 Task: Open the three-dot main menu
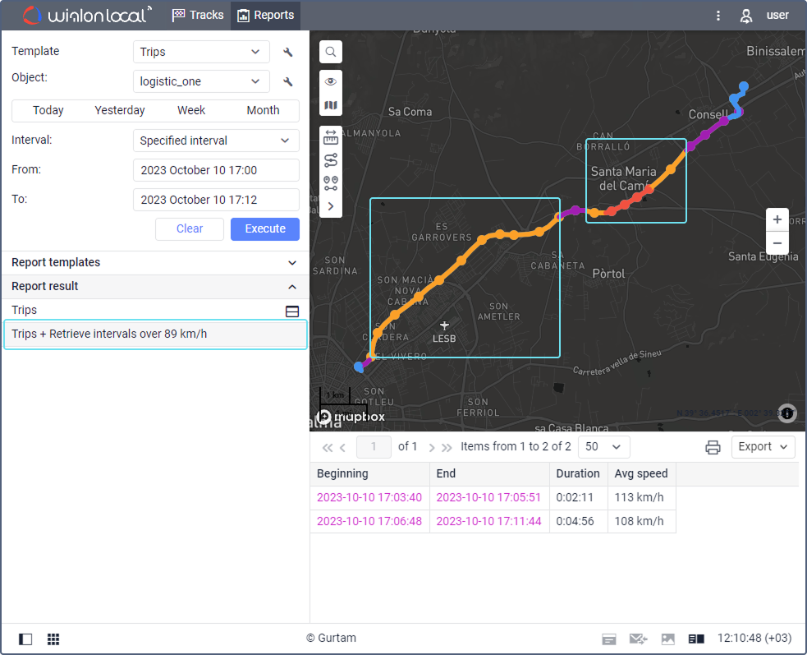pos(718,16)
